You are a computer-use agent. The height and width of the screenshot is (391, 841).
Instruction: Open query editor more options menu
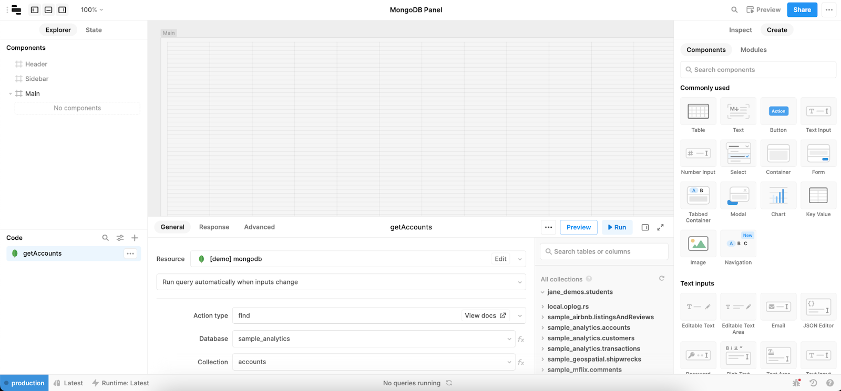click(548, 227)
